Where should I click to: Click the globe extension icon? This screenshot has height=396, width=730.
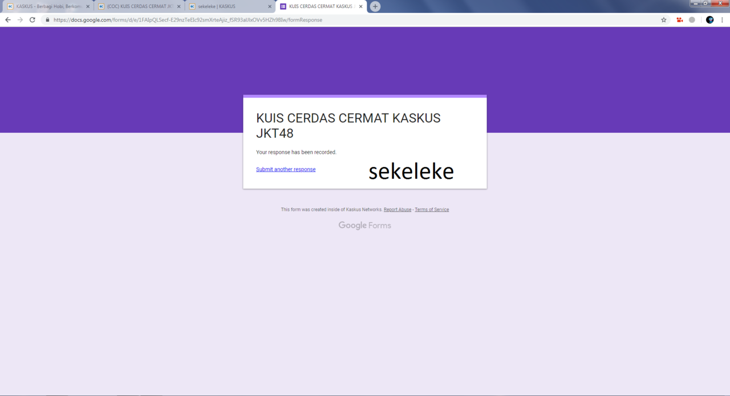click(x=692, y=19)
